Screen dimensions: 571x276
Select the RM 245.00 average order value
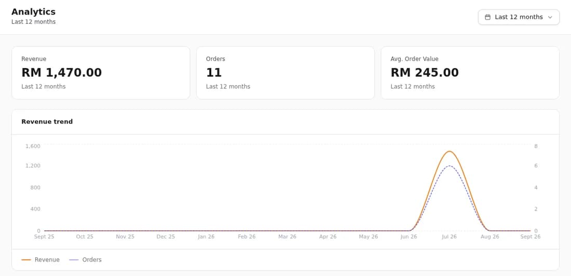click(x=425, y=73)
